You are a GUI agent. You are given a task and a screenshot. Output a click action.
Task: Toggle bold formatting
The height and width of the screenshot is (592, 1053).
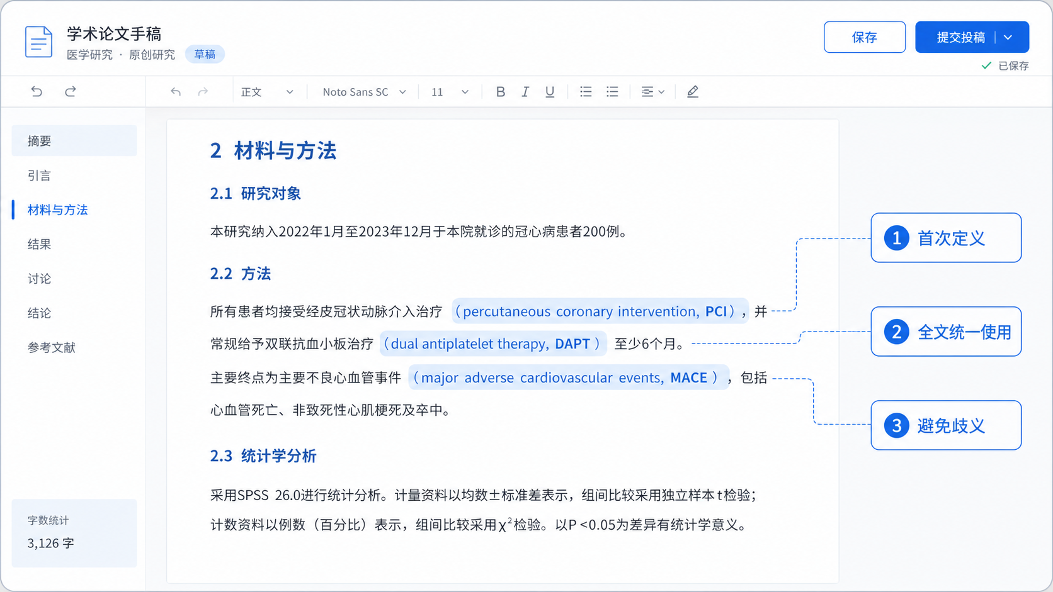pos(500,92)
